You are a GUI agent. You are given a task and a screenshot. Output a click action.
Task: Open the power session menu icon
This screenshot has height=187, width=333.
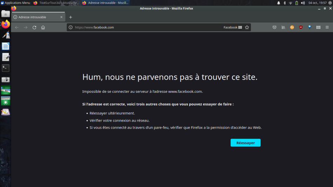point(330,3)
